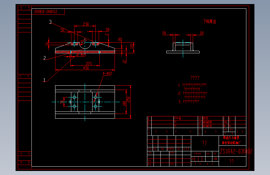
Task: Select the 120 vertical height dimension
Action: point(132,46)
